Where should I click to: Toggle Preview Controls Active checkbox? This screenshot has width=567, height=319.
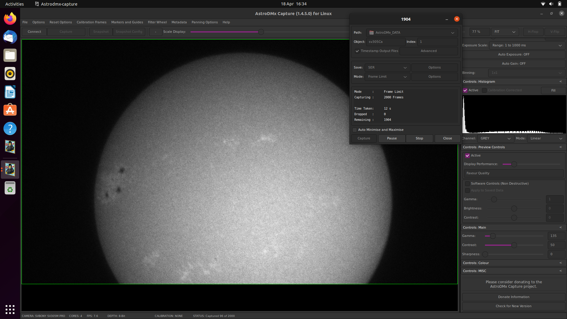tap(467, 156)
